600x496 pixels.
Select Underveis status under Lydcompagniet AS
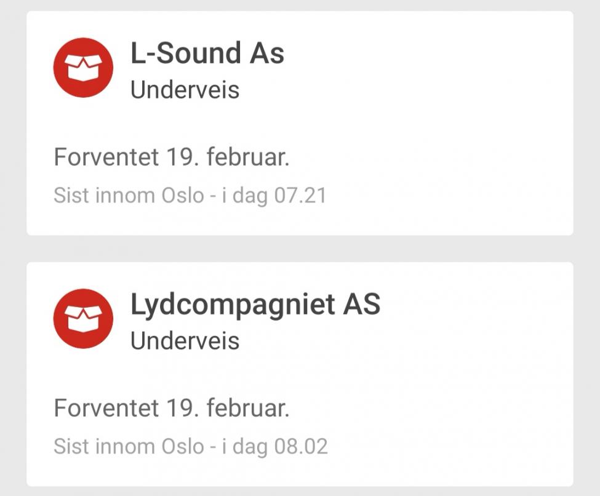[185, 341]
